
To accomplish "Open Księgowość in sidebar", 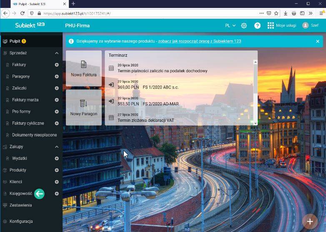I will [x=21, y=194].
